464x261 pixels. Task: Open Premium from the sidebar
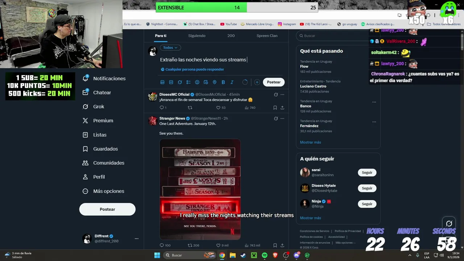click(x=98, y=121)
